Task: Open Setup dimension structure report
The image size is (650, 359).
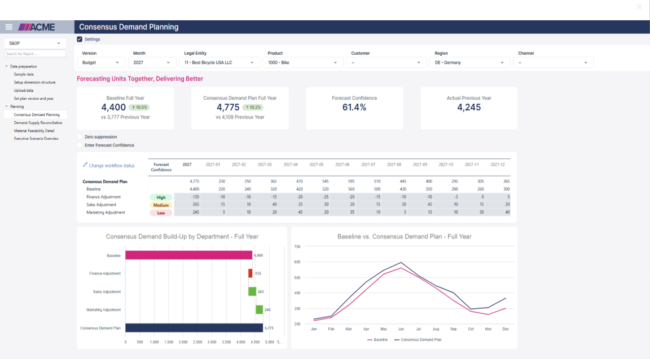Action: 34,82
